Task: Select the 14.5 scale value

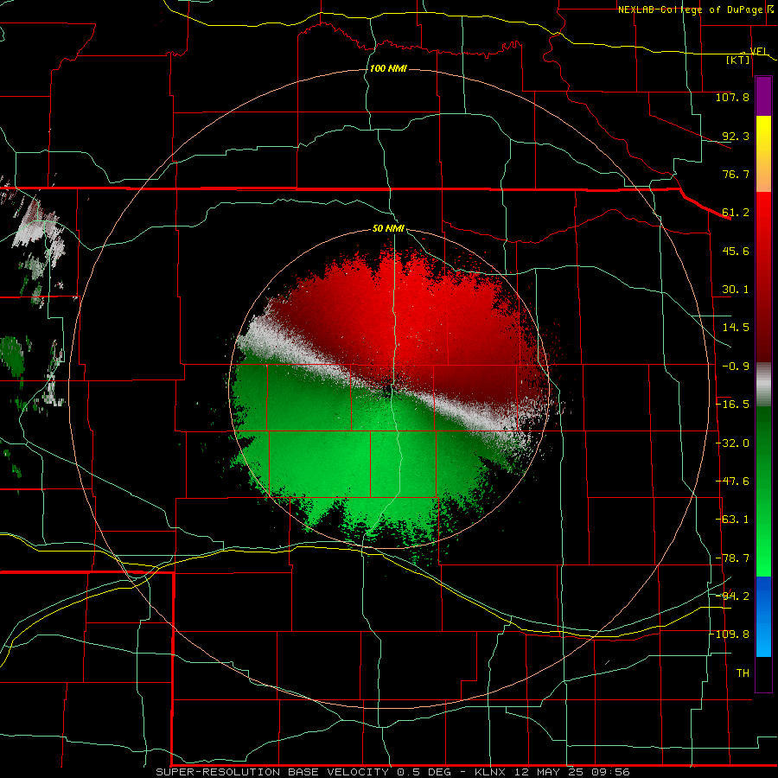Action: (736, 328)
